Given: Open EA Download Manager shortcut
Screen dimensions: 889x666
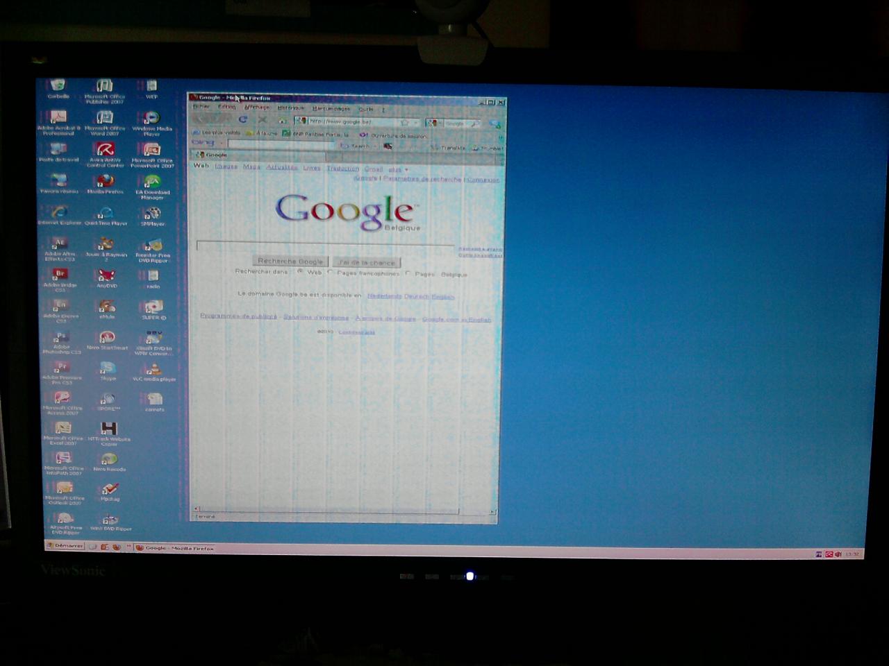Looking at the screenshot, I should [x=152, y=187].
